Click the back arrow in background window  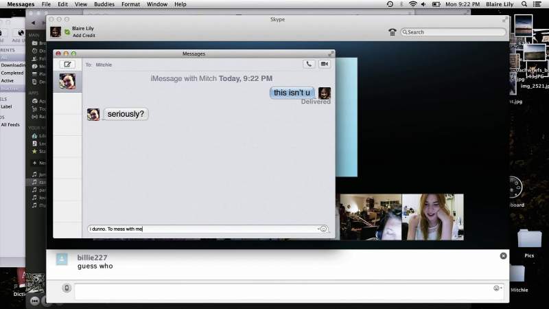33,23
